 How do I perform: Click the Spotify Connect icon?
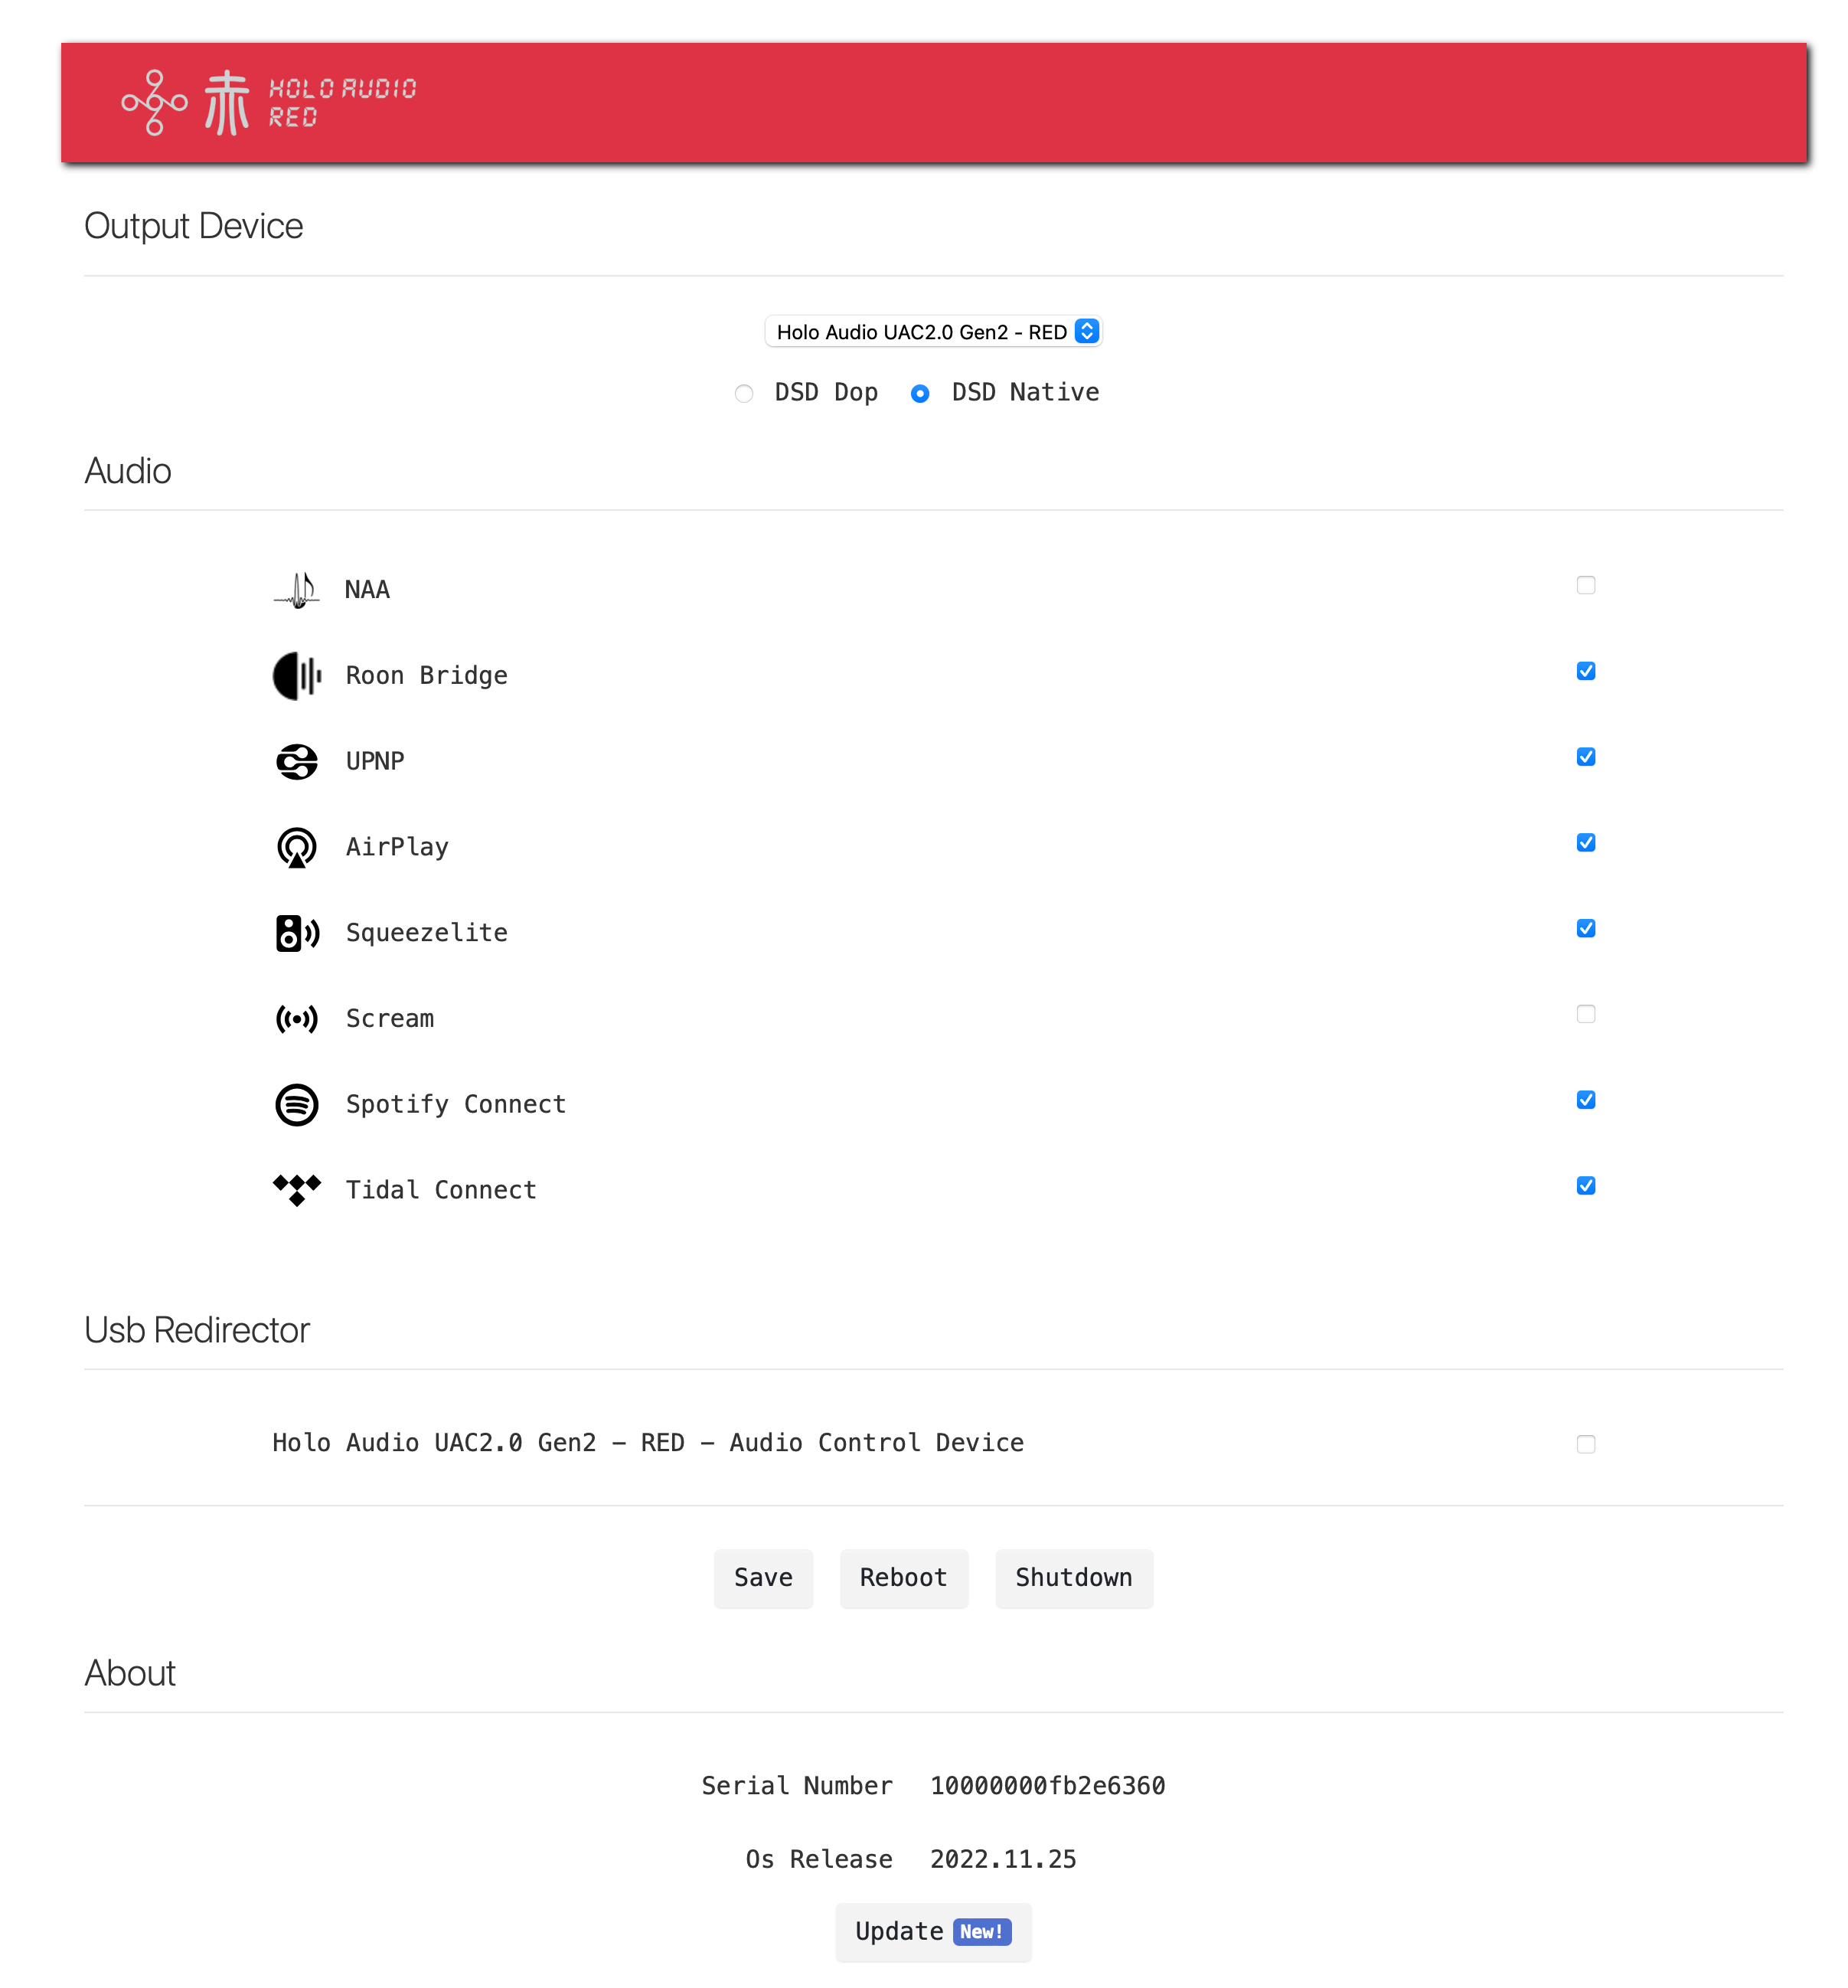point(295,1105)
